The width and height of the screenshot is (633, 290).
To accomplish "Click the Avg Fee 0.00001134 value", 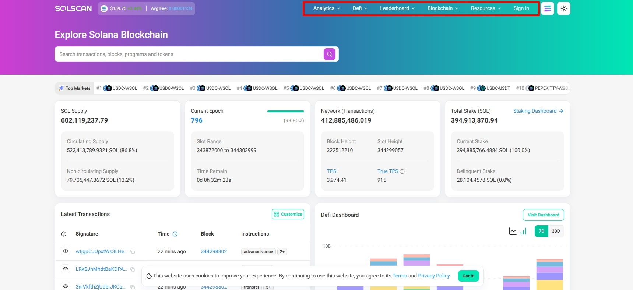I will (x=180, y=8).
